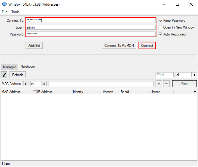Screen dimensions: 198x167
Task: Click into the Login field
Action: 91,27
